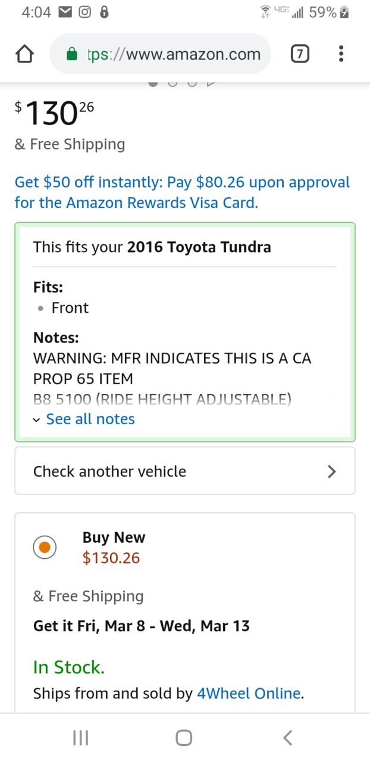
Task: Tap the 2016 Toyota Tundra fitment text
Action: point(199,247)
